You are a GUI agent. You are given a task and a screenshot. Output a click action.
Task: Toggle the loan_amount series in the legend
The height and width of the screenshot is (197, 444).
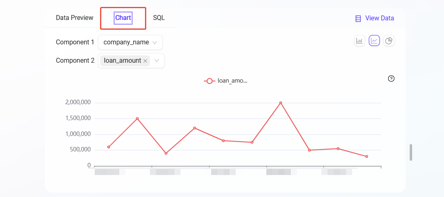pyautogui.click(x=226, y=81)
